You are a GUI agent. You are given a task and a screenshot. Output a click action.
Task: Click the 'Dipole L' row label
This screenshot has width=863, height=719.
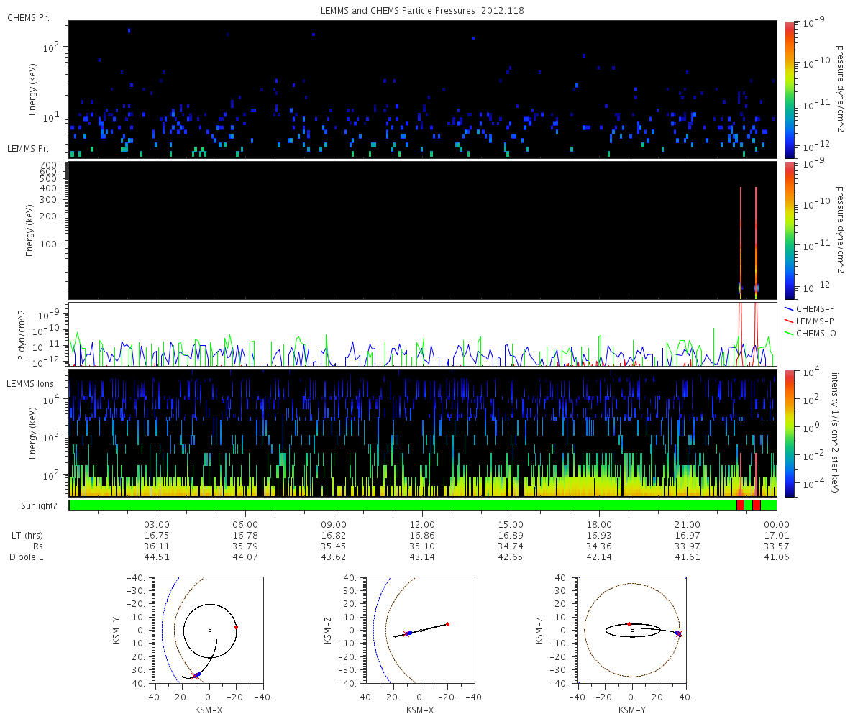click(27, 557)
